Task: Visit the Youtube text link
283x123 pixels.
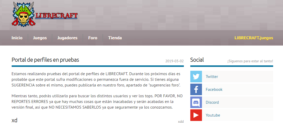Action: pyautogui.click(x=213, y=115)
